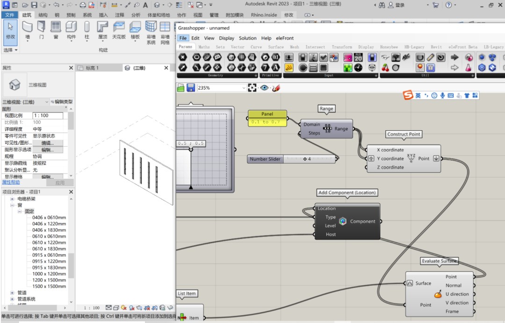Expand the 电缆桥架 tree node
Image resolution: width=505 pixels, height=323 pixels.
(x=12, y=199)
